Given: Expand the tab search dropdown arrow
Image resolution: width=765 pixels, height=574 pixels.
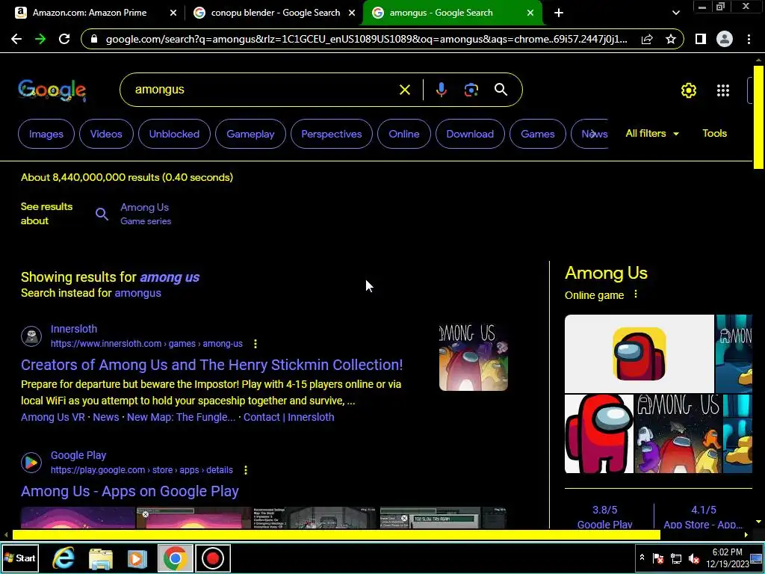Looking at the screenshot, I should [675, 13].
